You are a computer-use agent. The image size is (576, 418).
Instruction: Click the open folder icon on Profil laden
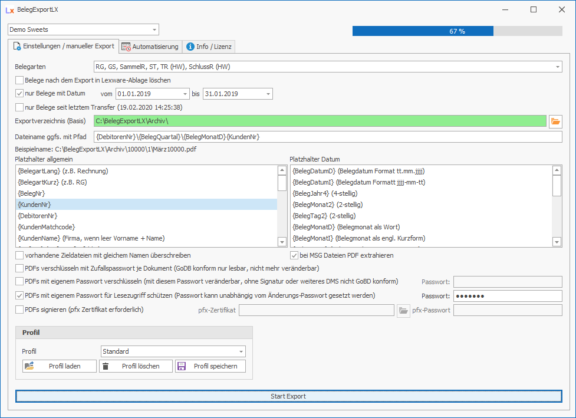click(29, 366)
